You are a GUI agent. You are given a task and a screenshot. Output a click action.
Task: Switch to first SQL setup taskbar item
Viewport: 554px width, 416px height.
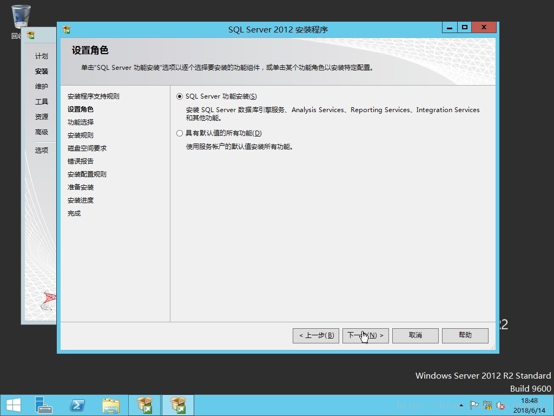[144, 405]
